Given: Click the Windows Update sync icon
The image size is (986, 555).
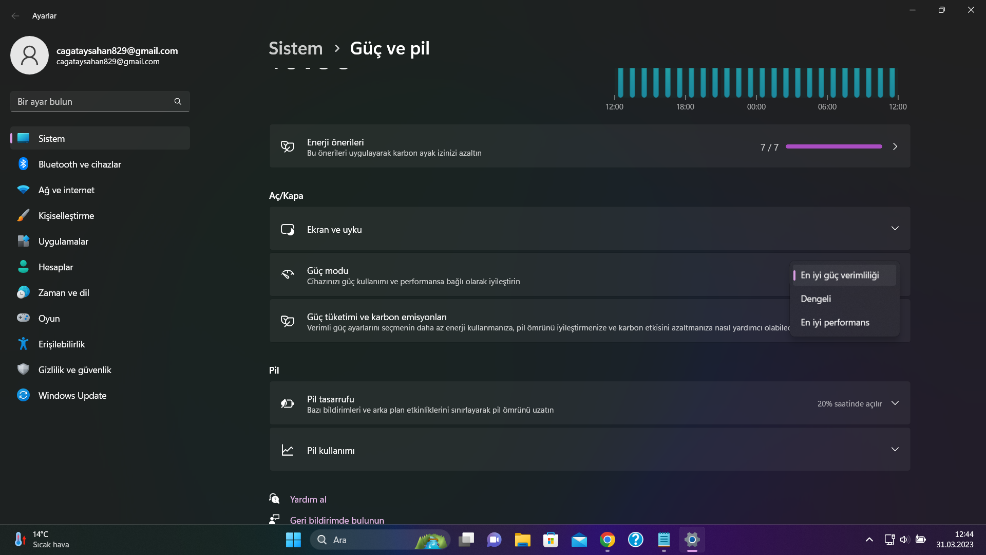Looking at the screenshot, I should point(23,395).
